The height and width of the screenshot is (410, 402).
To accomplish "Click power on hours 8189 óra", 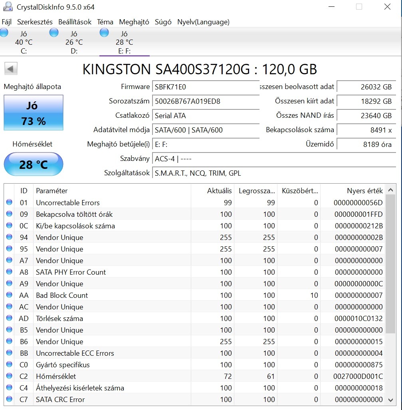I will pos(366,145).
